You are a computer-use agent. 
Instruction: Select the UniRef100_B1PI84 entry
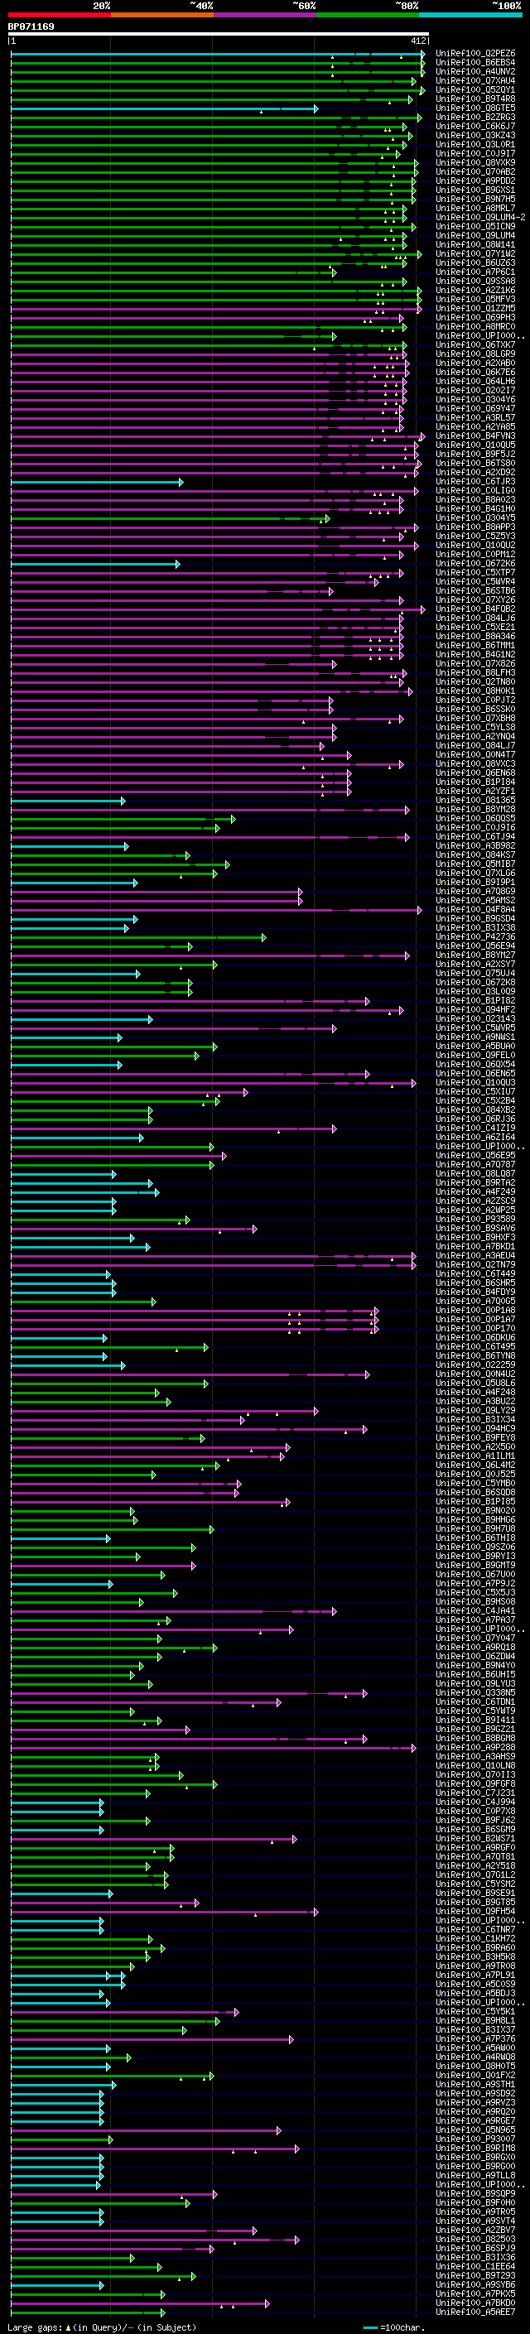(475, 781)
